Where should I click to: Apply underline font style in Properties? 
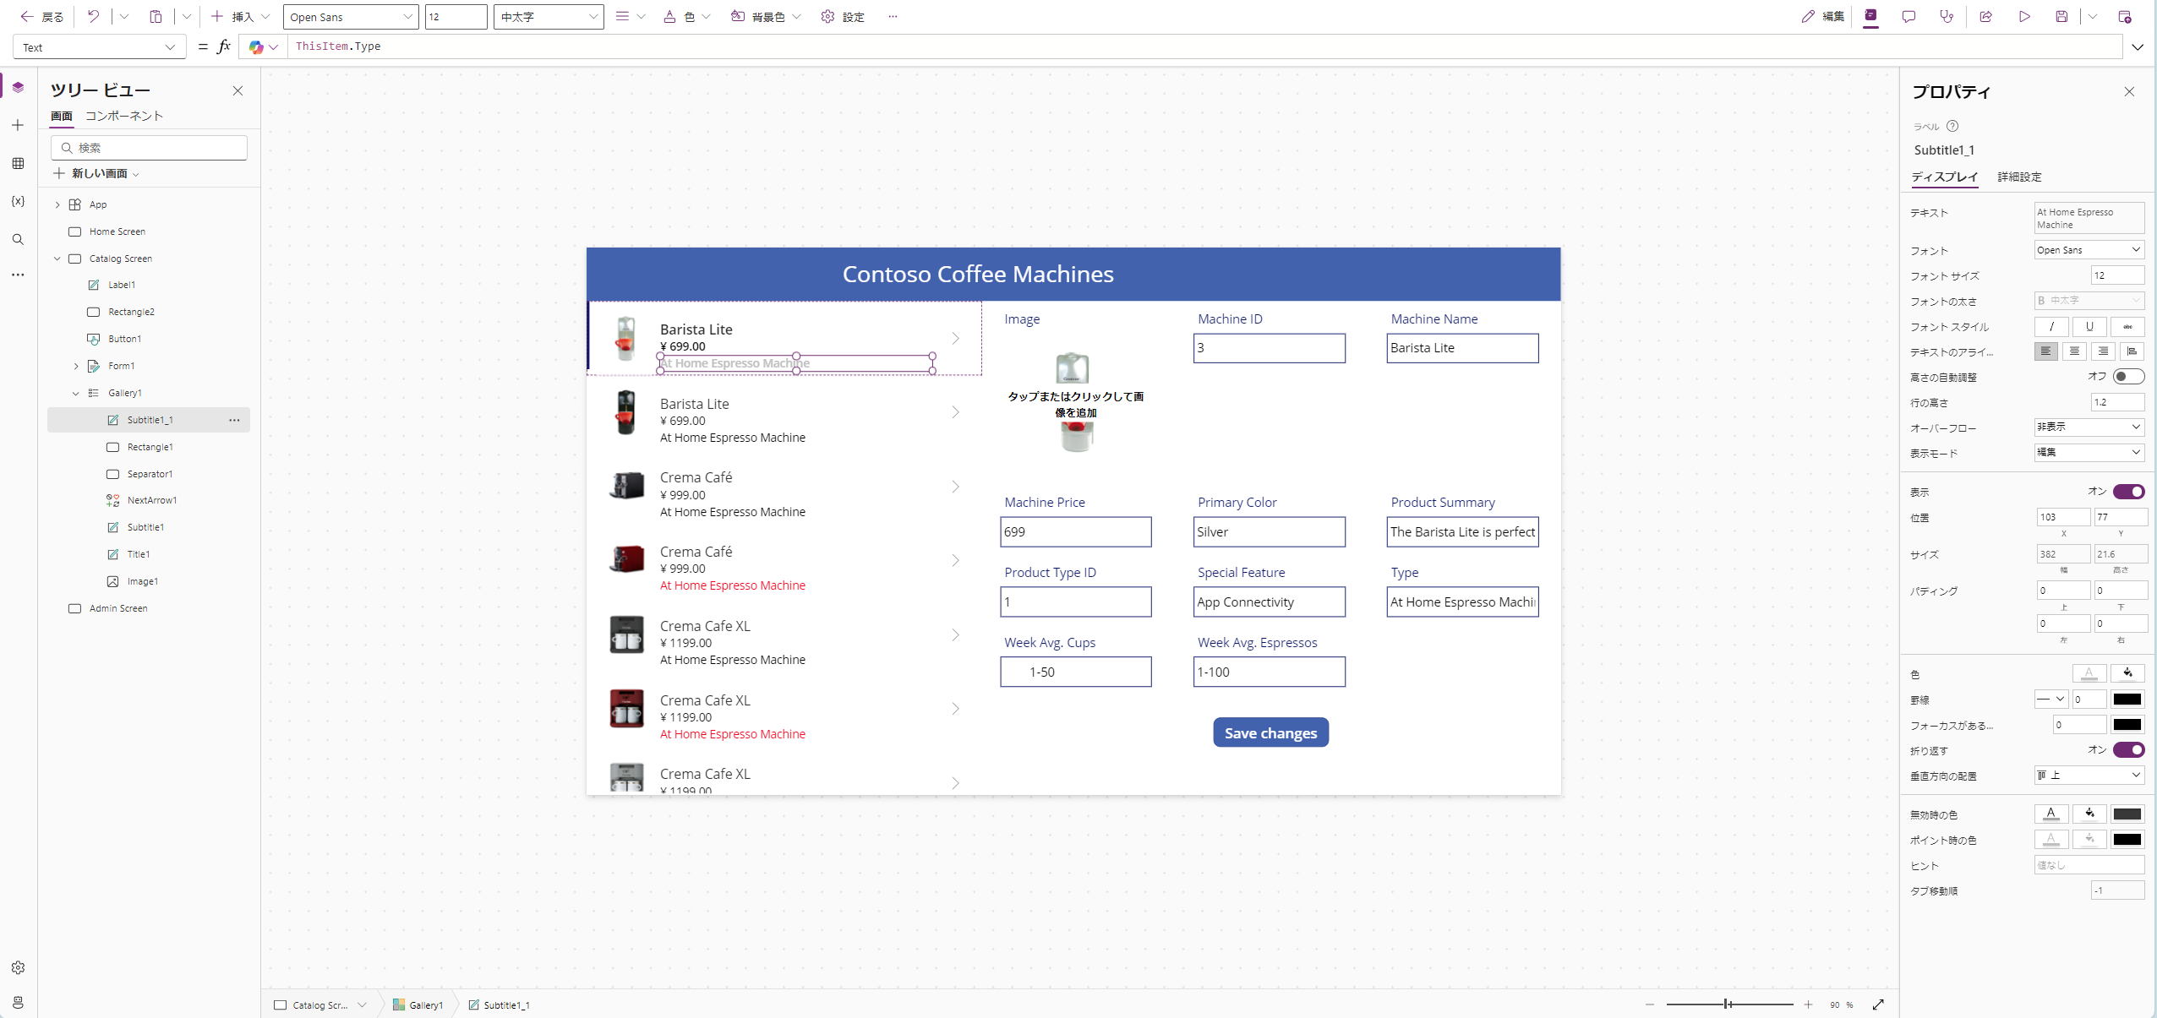coord(2089,326)
